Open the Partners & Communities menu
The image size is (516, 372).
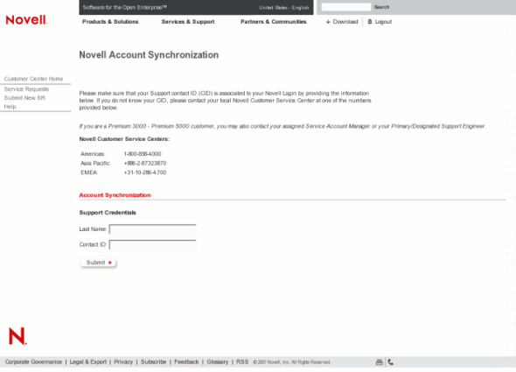click(274, 22)
